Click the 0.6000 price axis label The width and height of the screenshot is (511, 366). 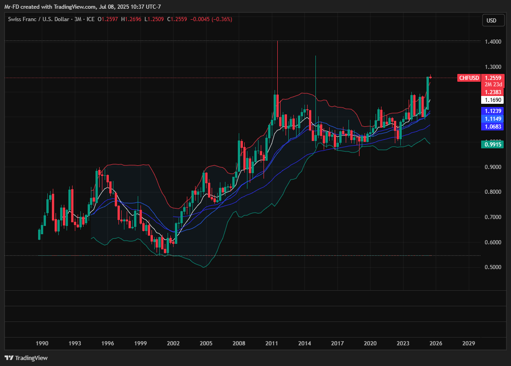pos(493,242)
